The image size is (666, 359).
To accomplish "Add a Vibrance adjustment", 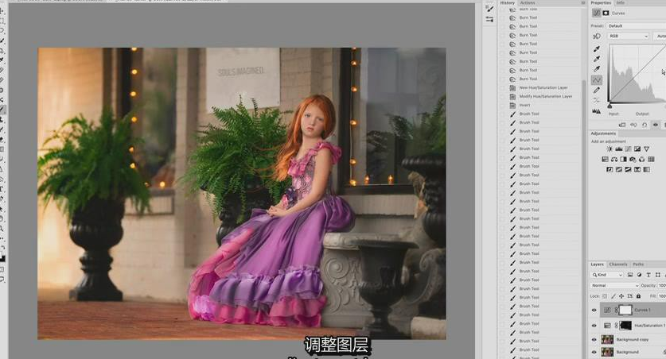I will (x=646, y=149).
